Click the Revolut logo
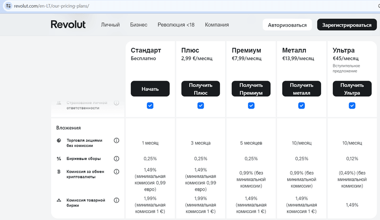 (68, 25)
